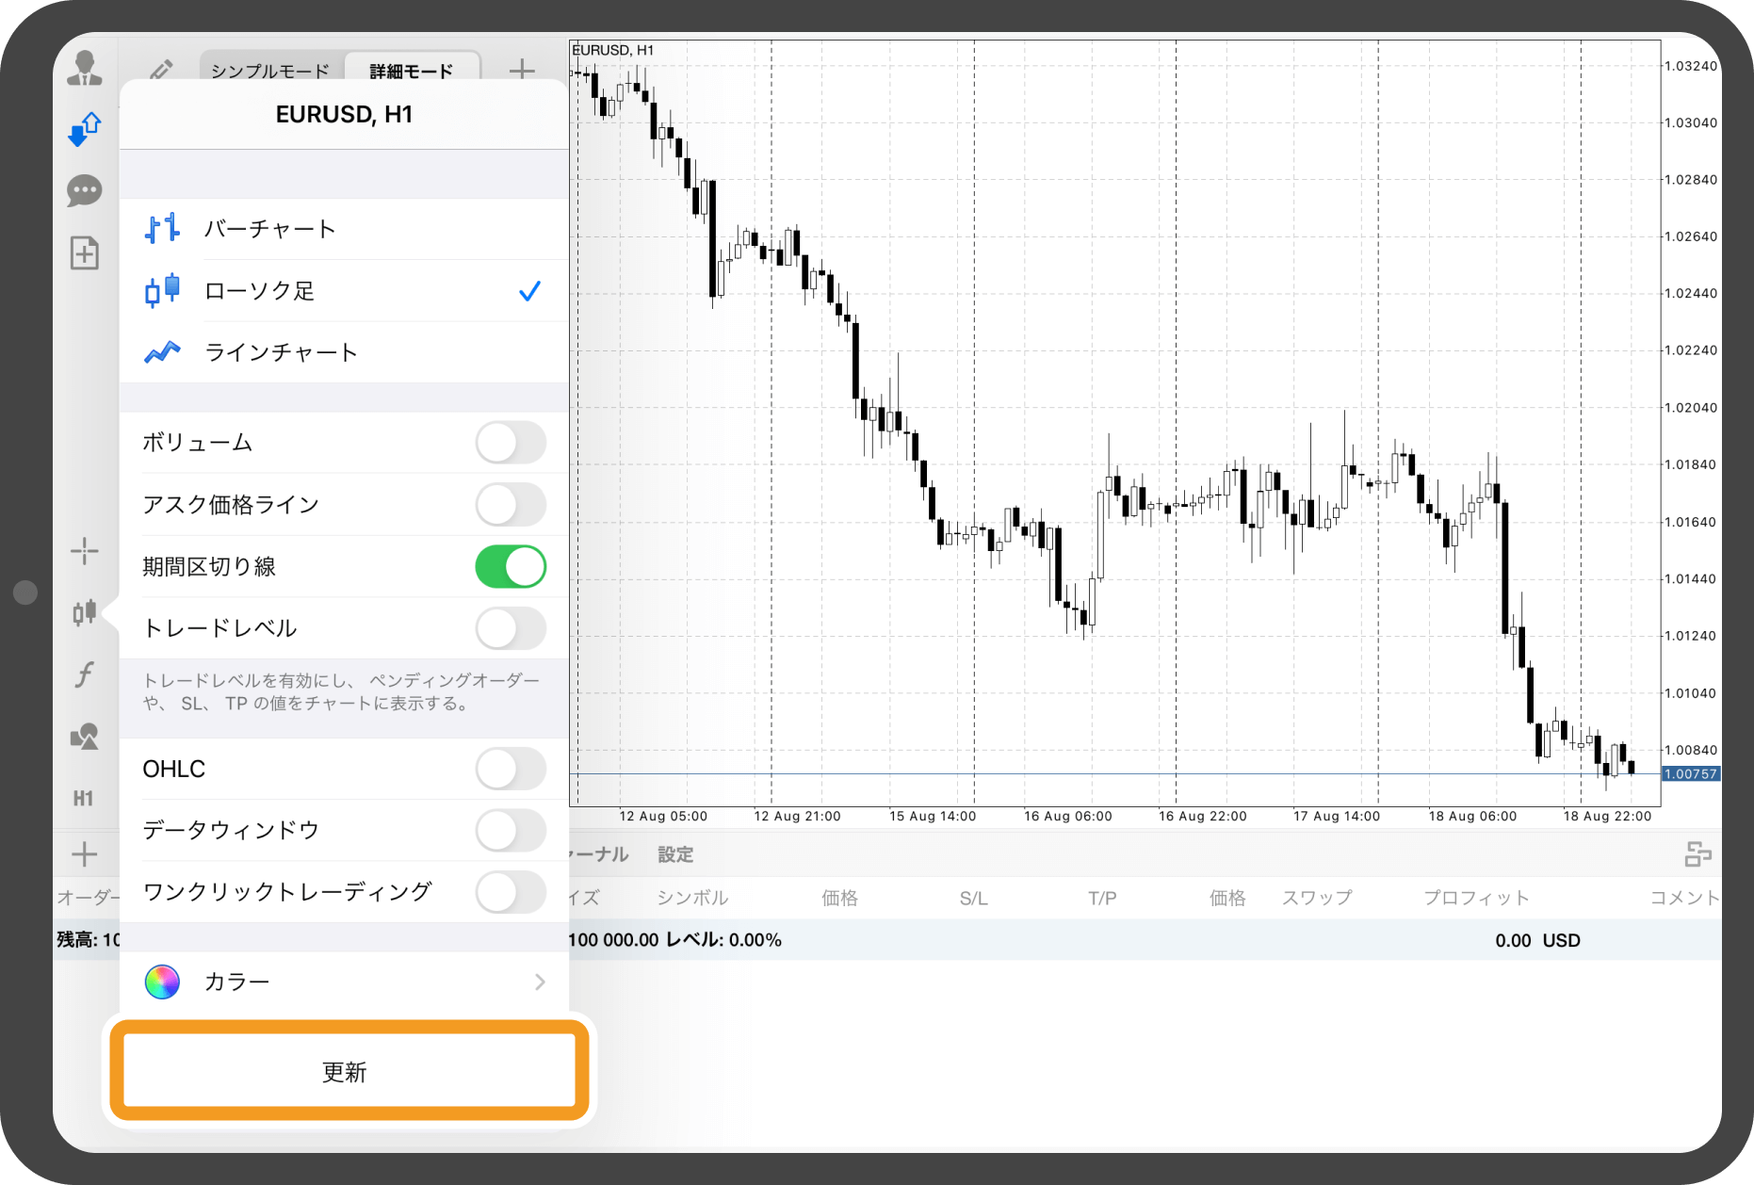
Task: Expand the カラー settings chevron
Action: click(x=540, y=982)
